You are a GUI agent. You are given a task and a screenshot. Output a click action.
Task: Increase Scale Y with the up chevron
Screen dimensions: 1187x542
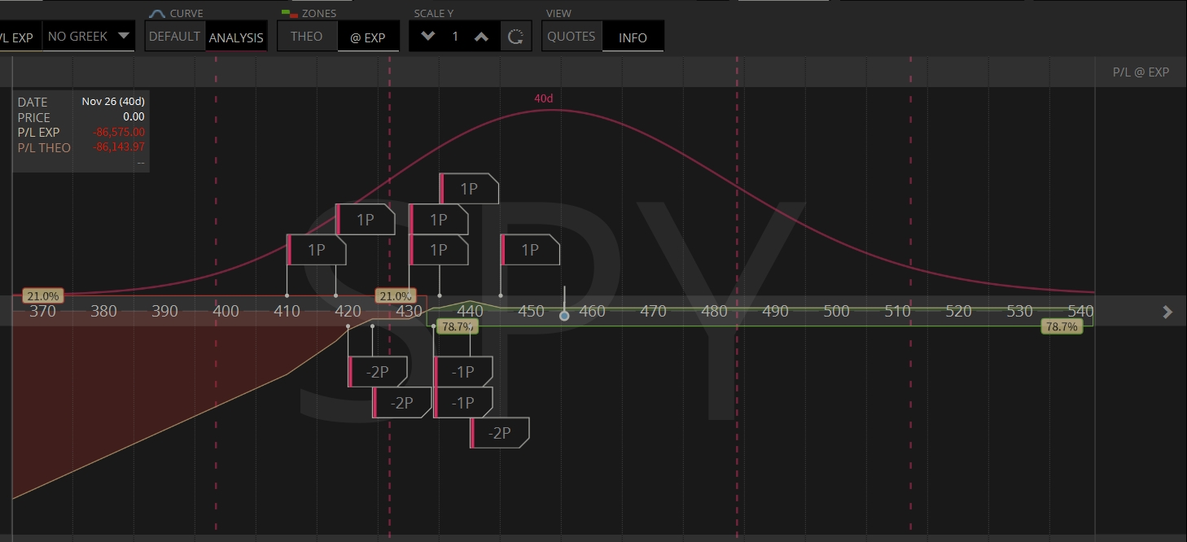482,37
